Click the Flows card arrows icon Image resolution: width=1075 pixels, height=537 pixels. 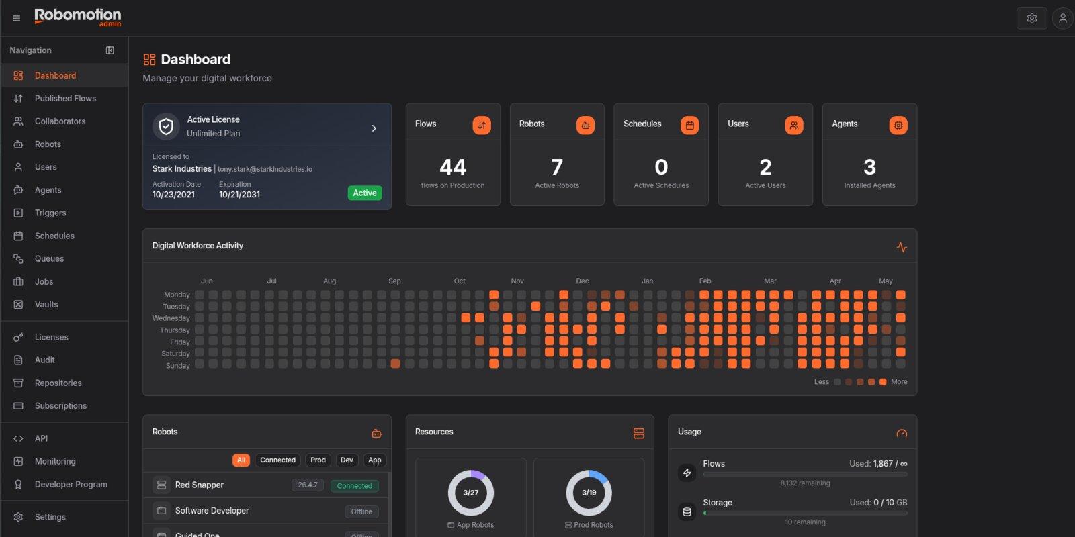[x=482, y=125]
